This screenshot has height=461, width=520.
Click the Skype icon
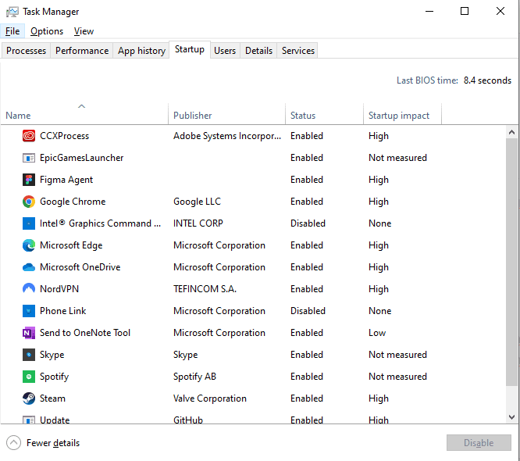click(x=29, y=355)
